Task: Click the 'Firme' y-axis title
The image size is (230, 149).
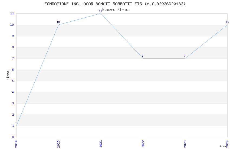Action: click(8, 76)
